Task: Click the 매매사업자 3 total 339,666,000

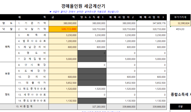Action: pyautogui.click(x=152, y=107)
